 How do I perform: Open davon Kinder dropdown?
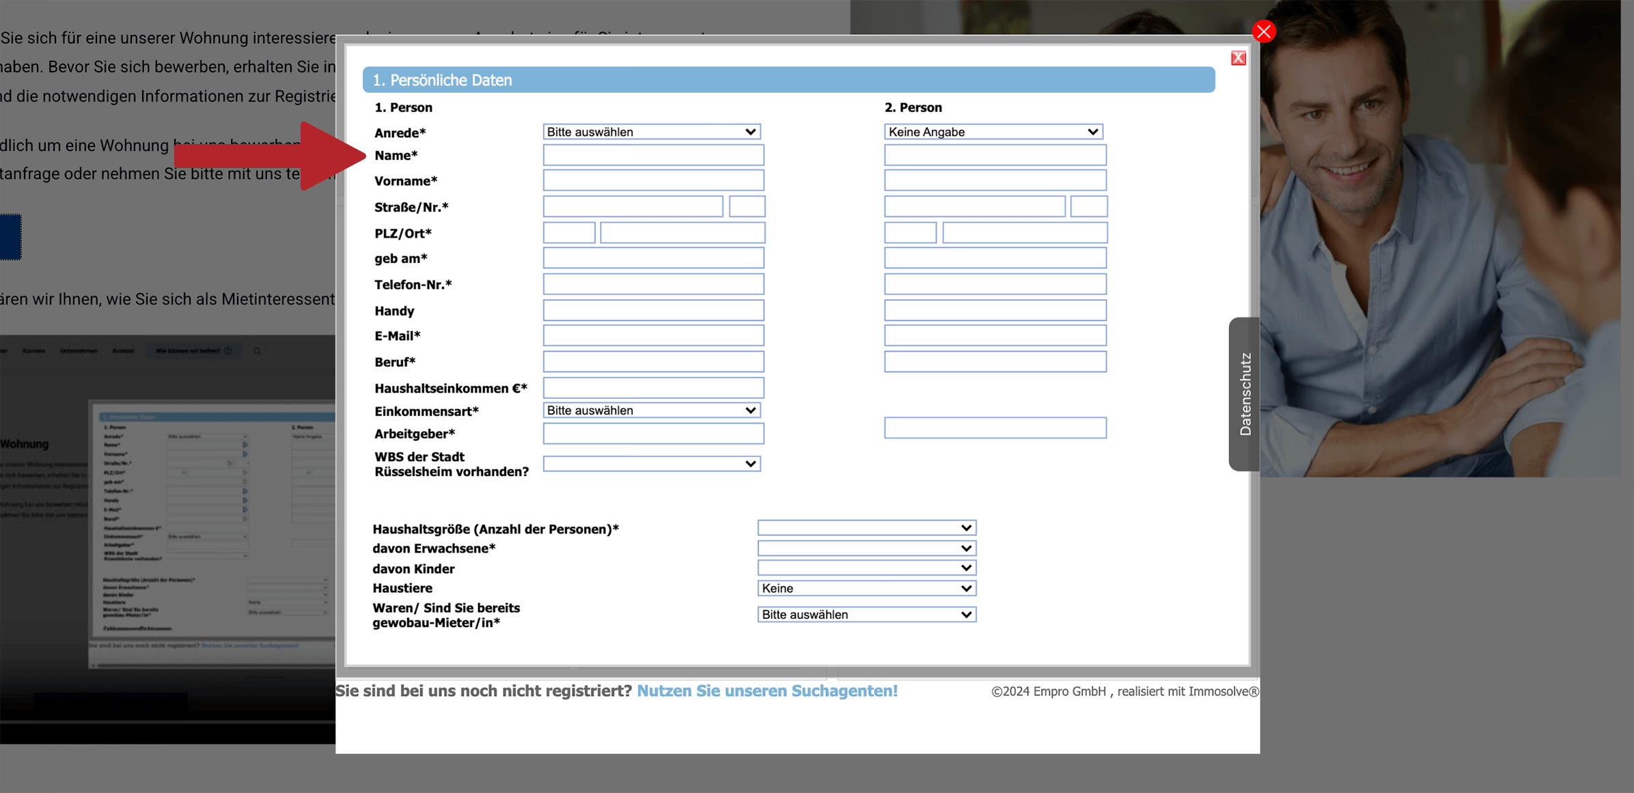(866, 568)
